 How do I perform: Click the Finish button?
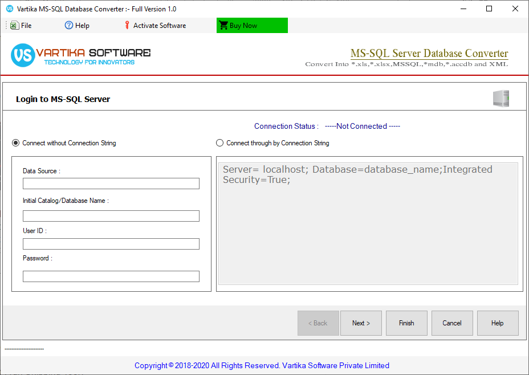click(406, 323)
